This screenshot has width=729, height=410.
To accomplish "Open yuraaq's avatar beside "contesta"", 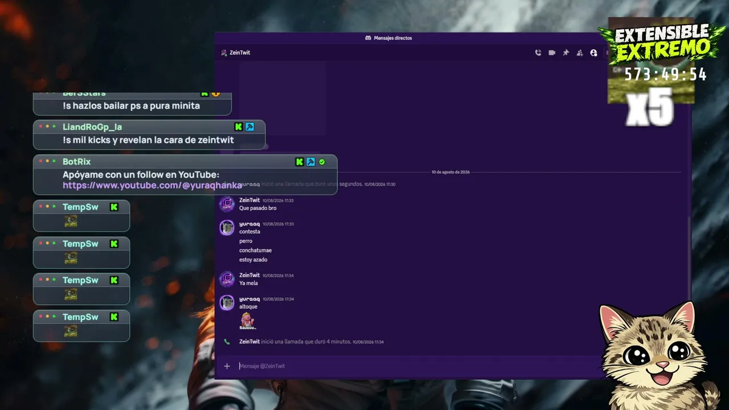I will point(227,227).
